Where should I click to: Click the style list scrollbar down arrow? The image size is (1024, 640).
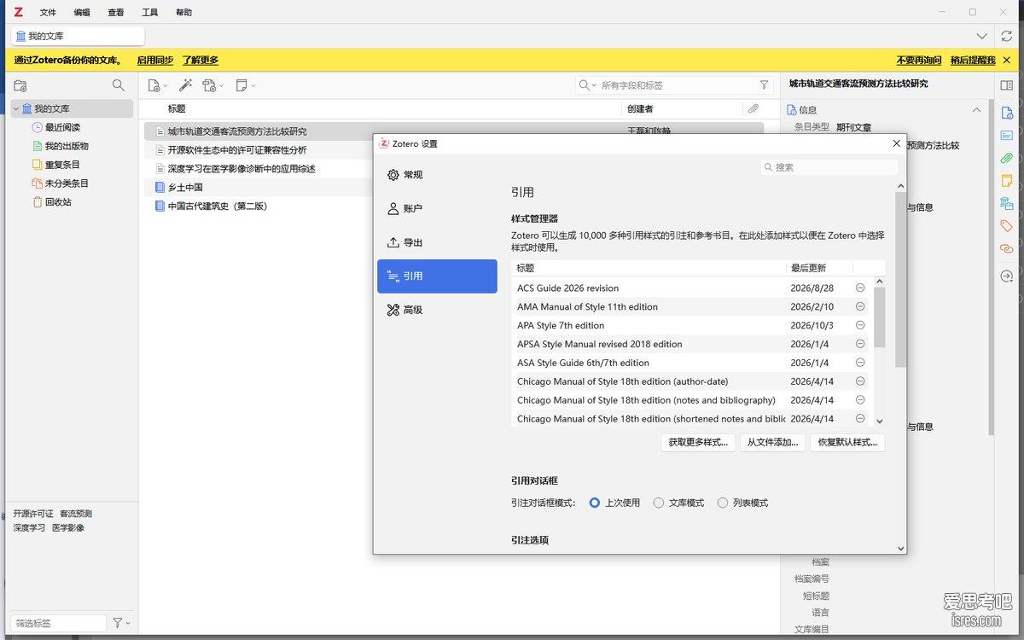tap(880, 421)
